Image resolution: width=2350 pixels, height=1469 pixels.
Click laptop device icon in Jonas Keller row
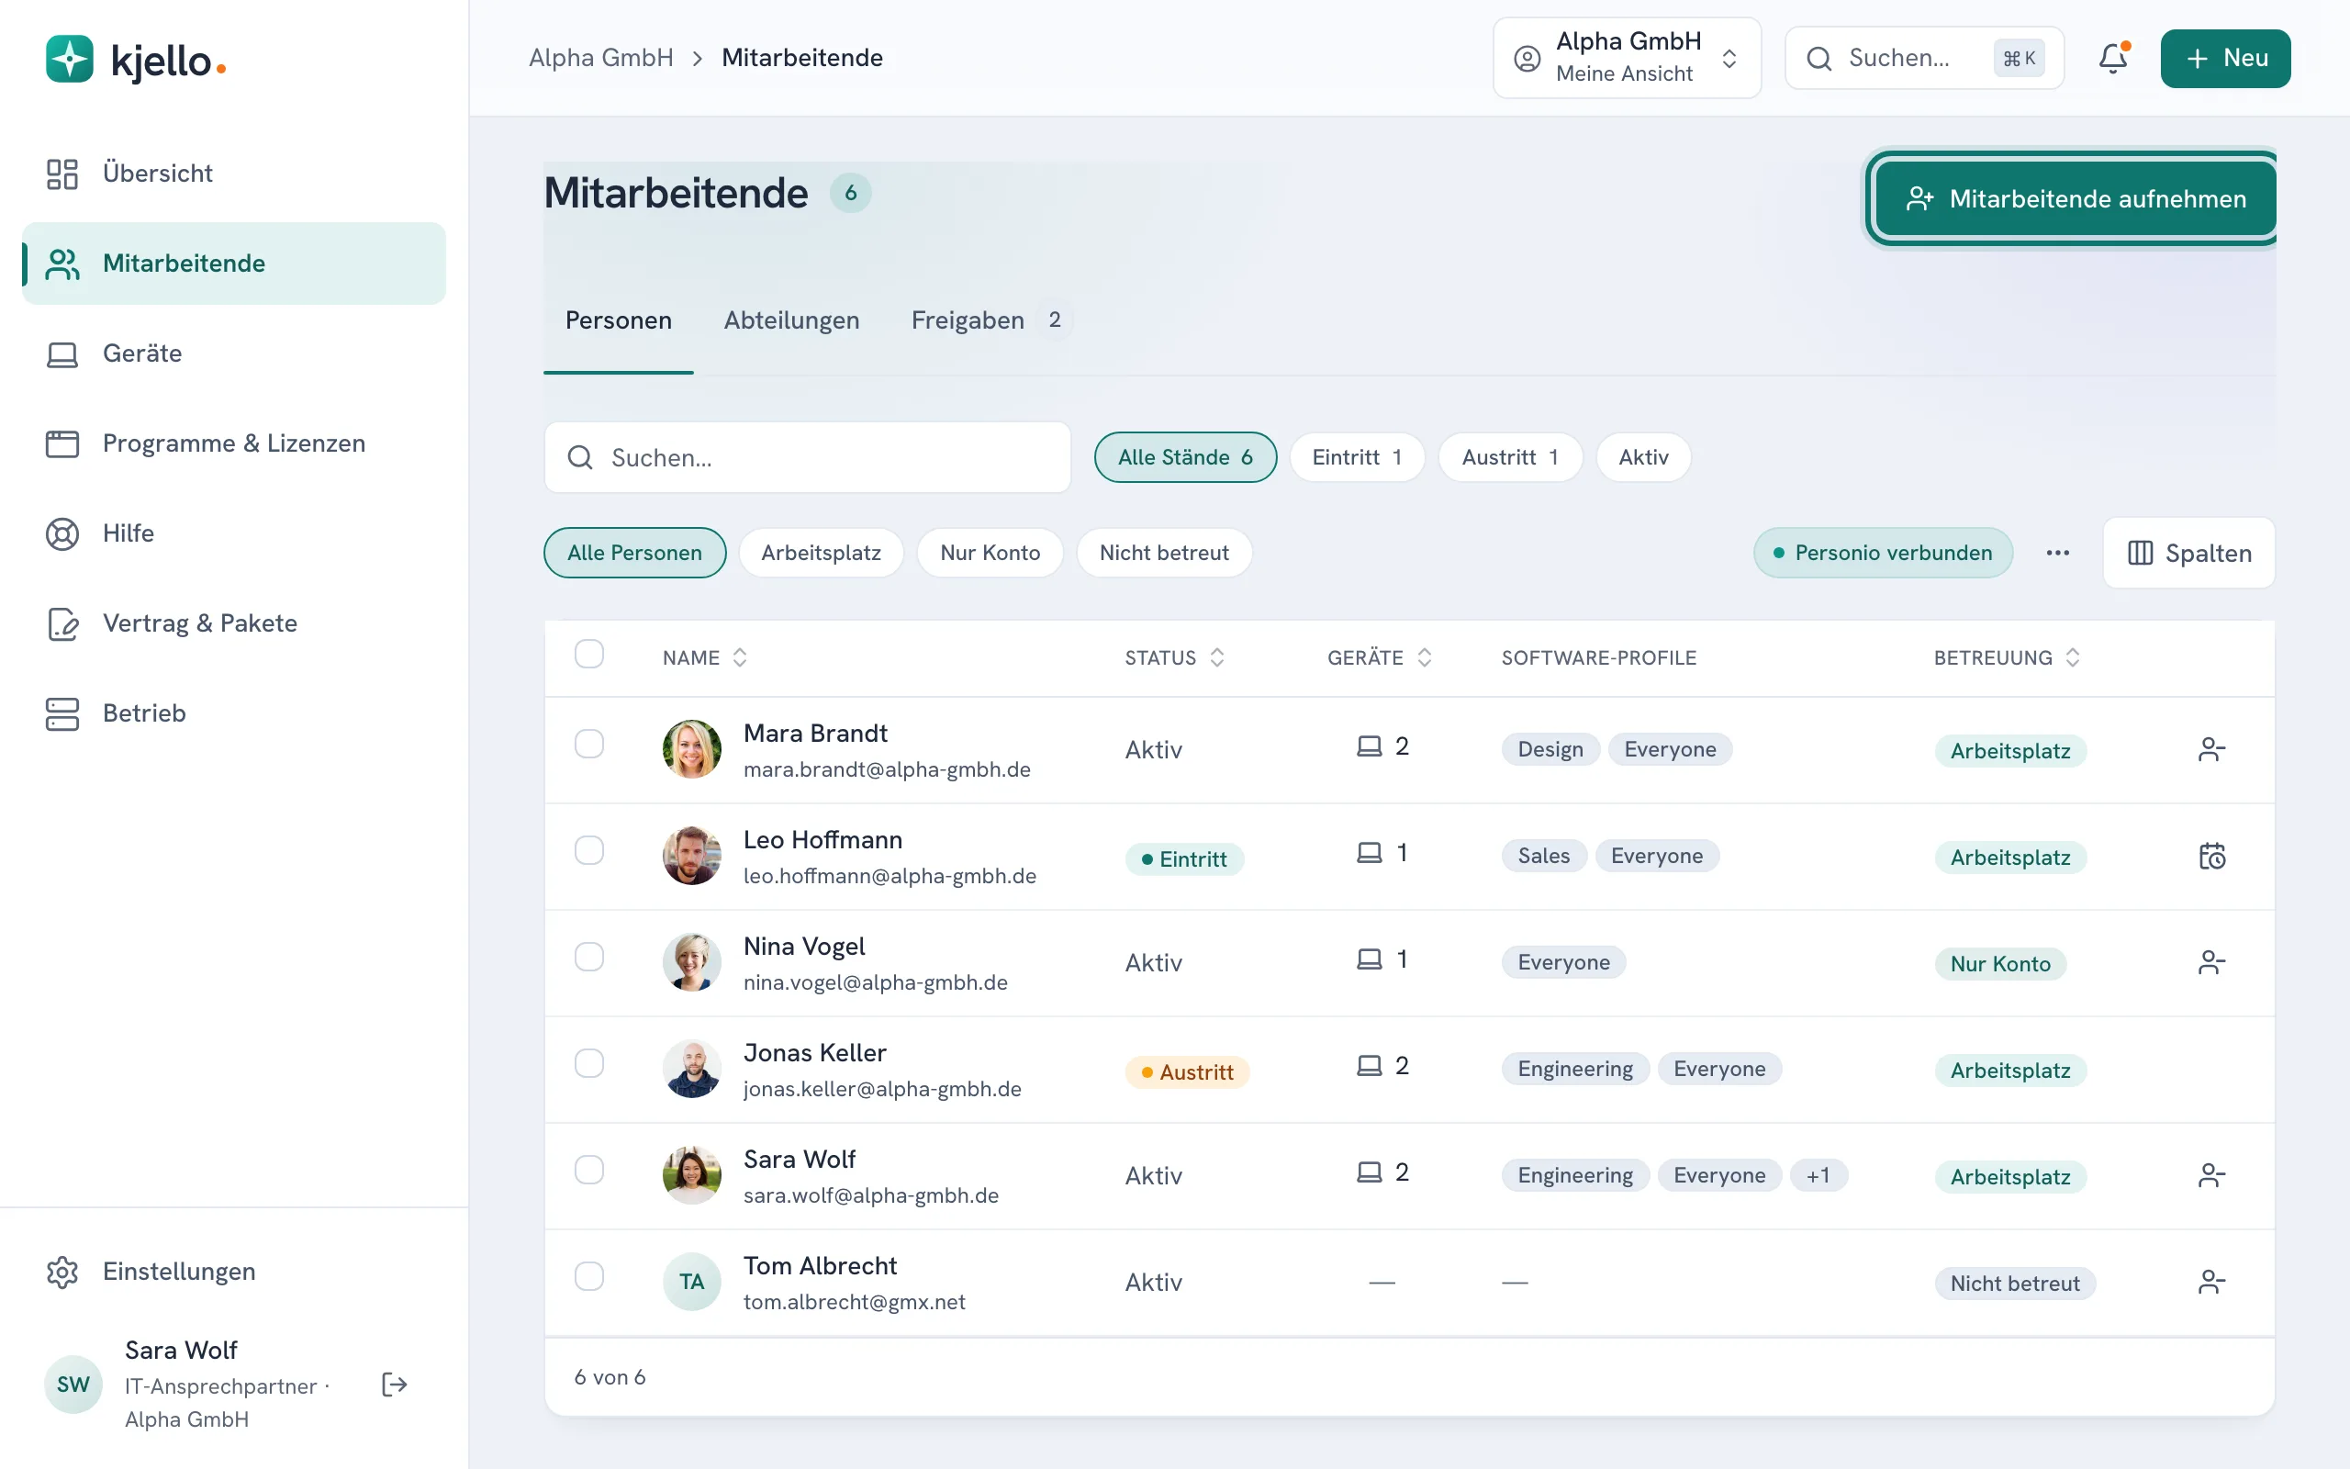click(1370, 1066)
